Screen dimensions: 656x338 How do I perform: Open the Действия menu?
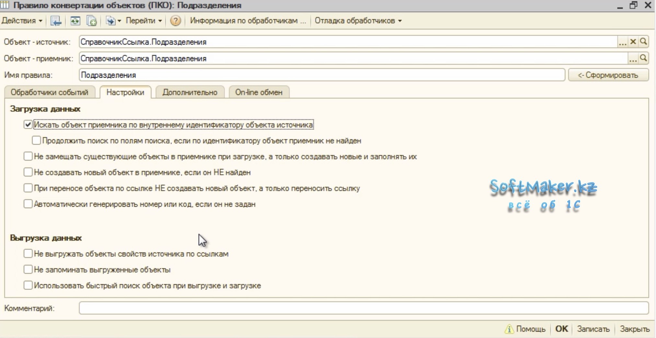[x=22, y=21]
